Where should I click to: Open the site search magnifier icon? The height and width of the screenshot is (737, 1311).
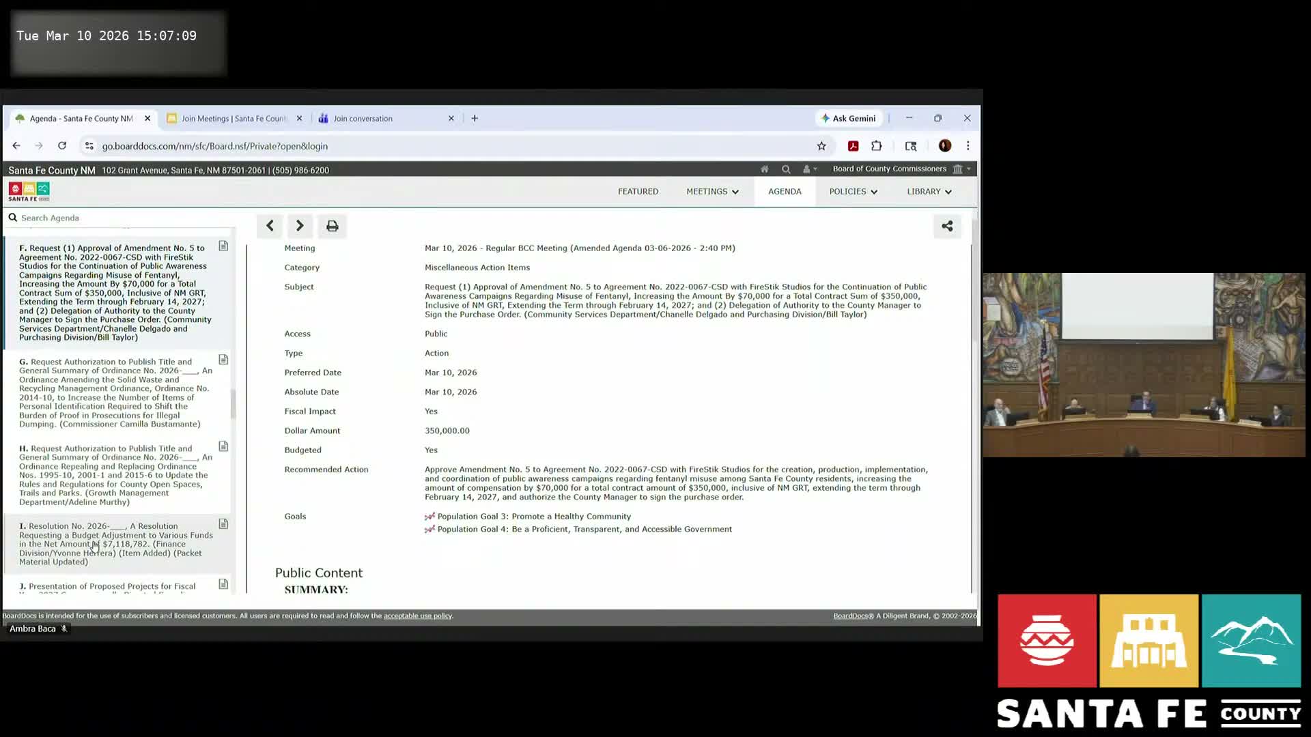(786, 169)
